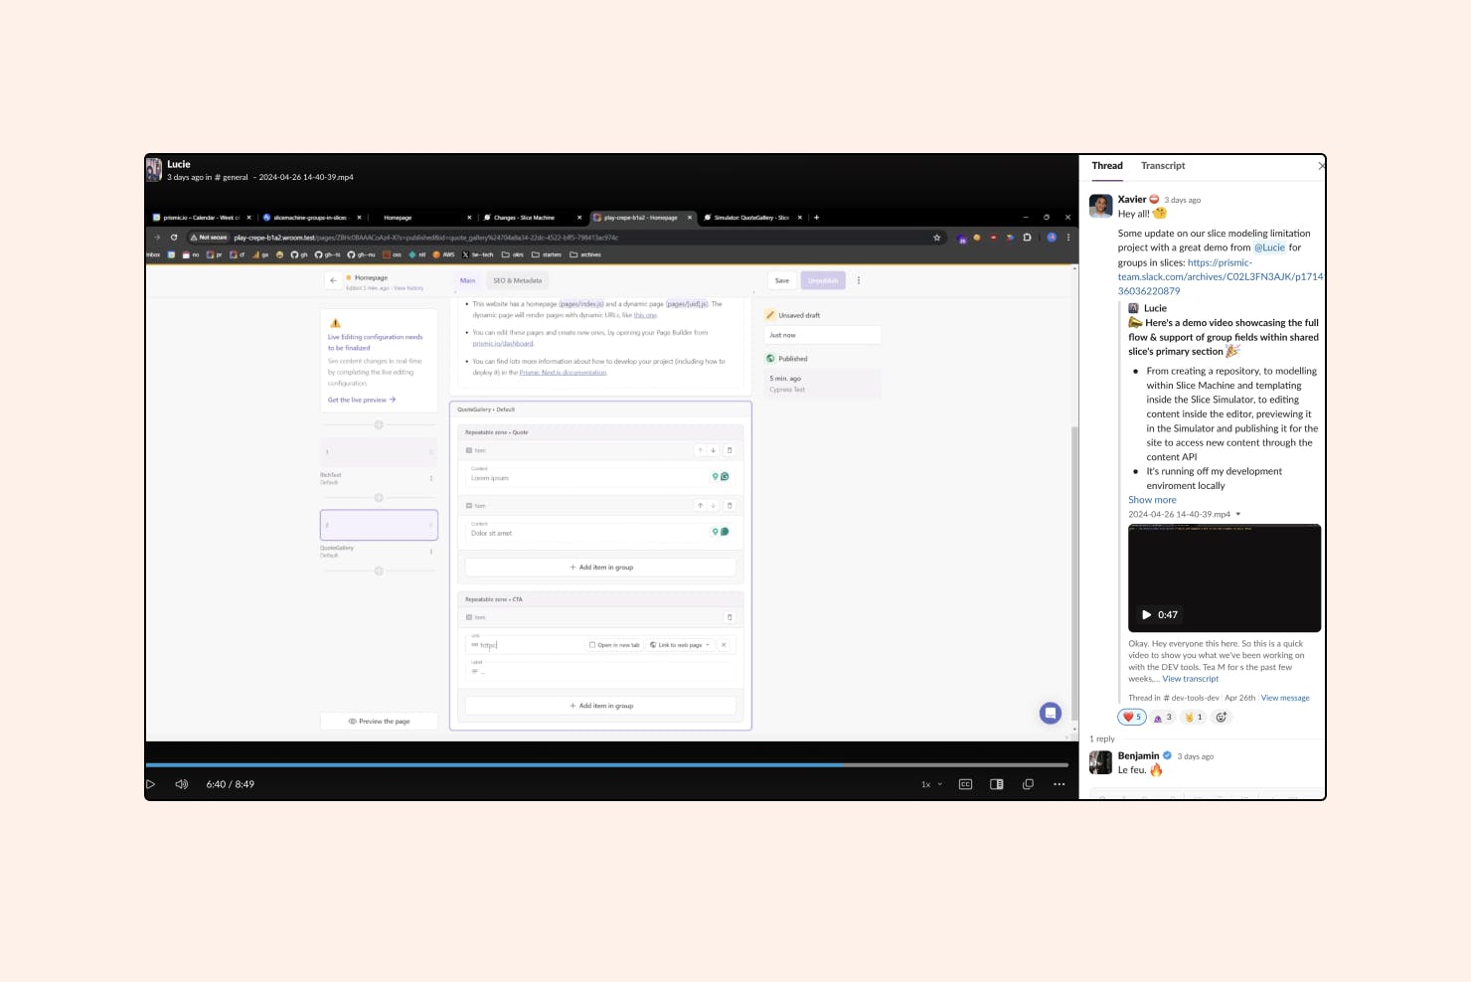Open a new browser tab with plus
Viewport: 1471px width, 982px height.
coord(816,218)
